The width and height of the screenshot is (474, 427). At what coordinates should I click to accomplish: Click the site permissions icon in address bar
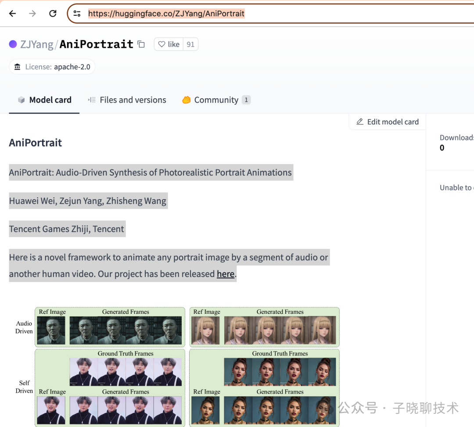click(77, 13)
